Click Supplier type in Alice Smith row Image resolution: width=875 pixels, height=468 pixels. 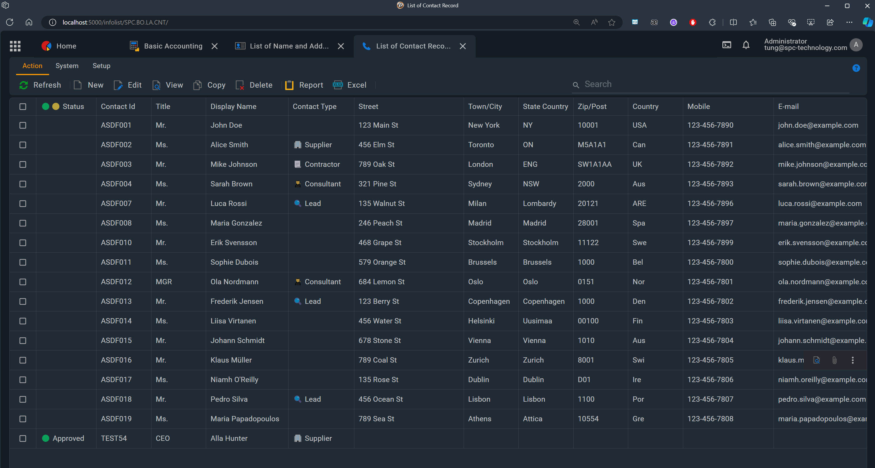[x=313, y=145]
